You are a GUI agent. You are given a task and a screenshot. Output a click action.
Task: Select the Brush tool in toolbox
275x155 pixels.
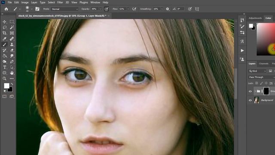click(x=5, y=44)
